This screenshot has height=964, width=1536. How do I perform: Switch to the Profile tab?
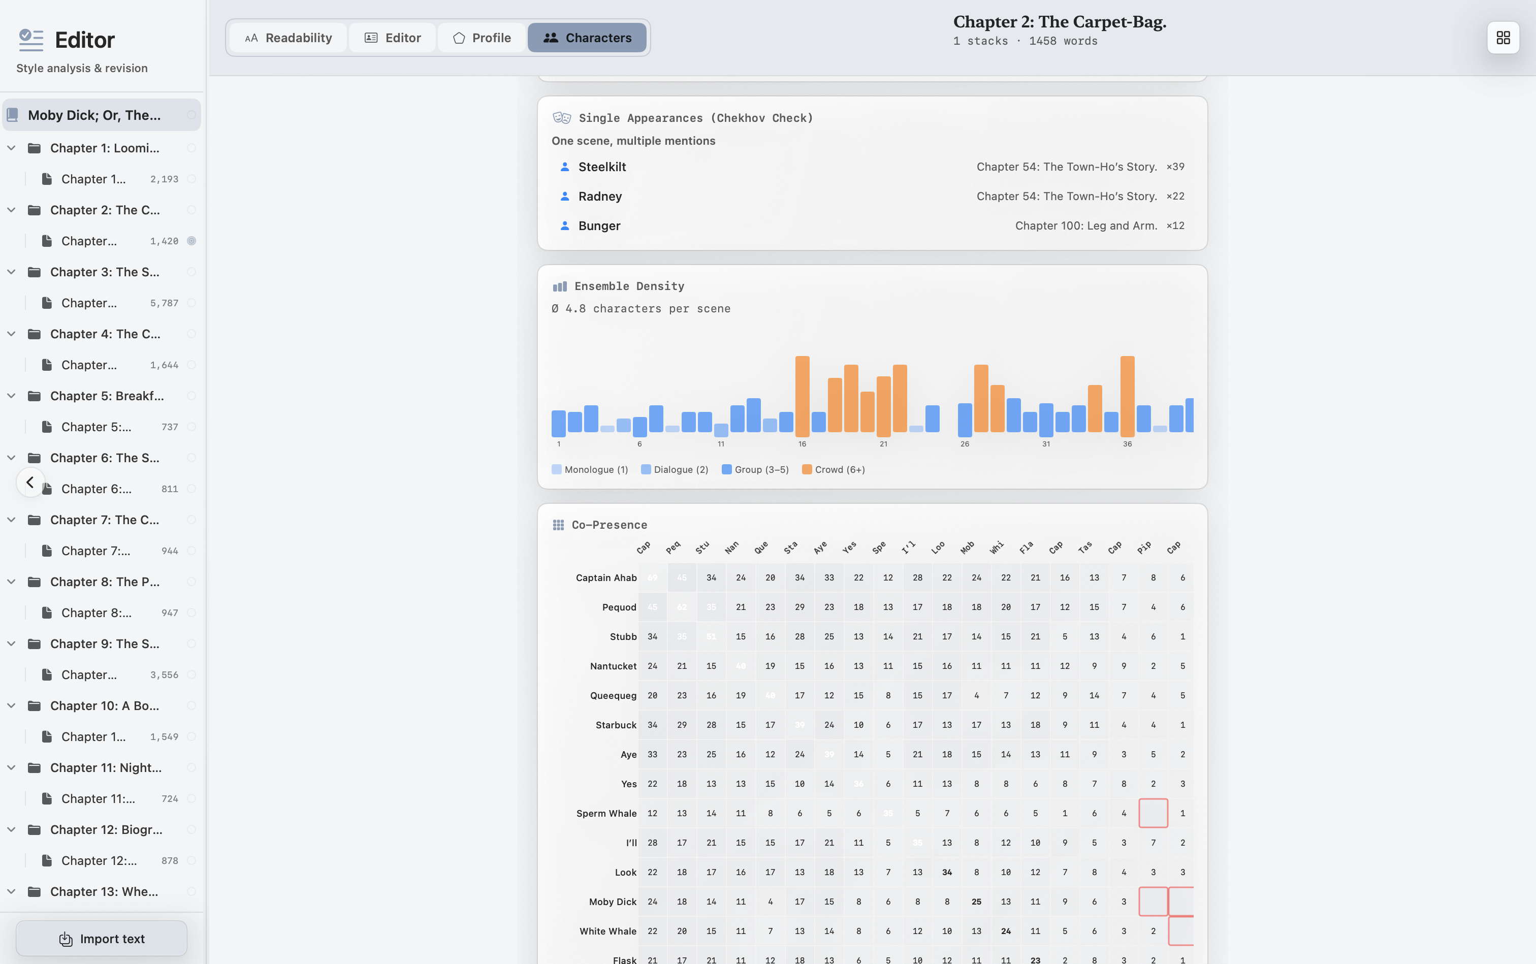(x=482, y=38)
